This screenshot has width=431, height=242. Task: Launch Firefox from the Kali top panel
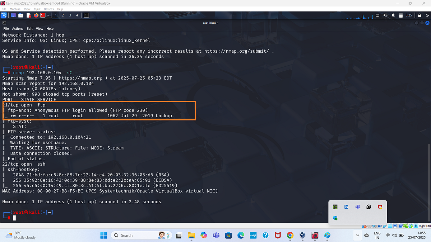click(x=36, y=15)
